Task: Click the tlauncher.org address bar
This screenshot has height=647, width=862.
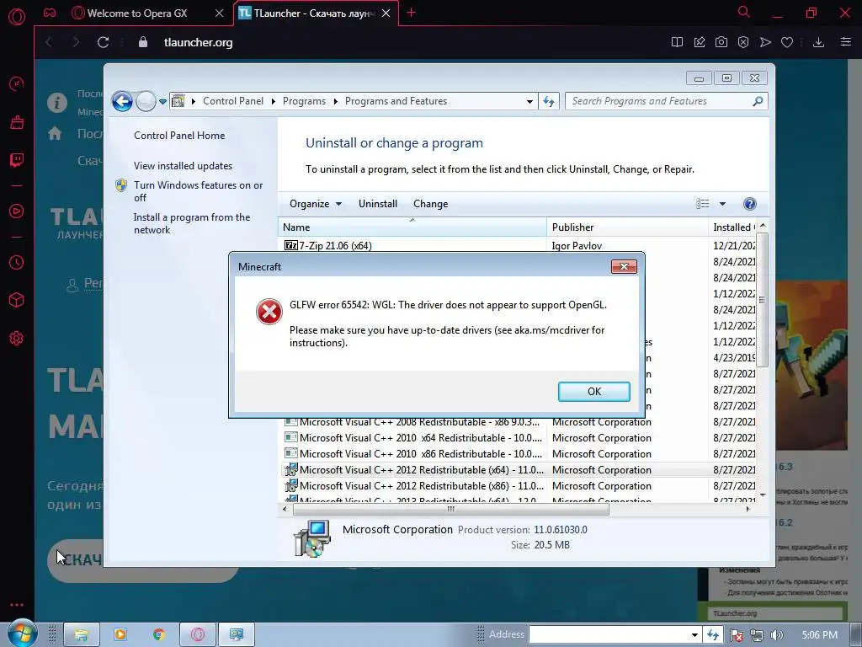Action: (x=198, y=42)
